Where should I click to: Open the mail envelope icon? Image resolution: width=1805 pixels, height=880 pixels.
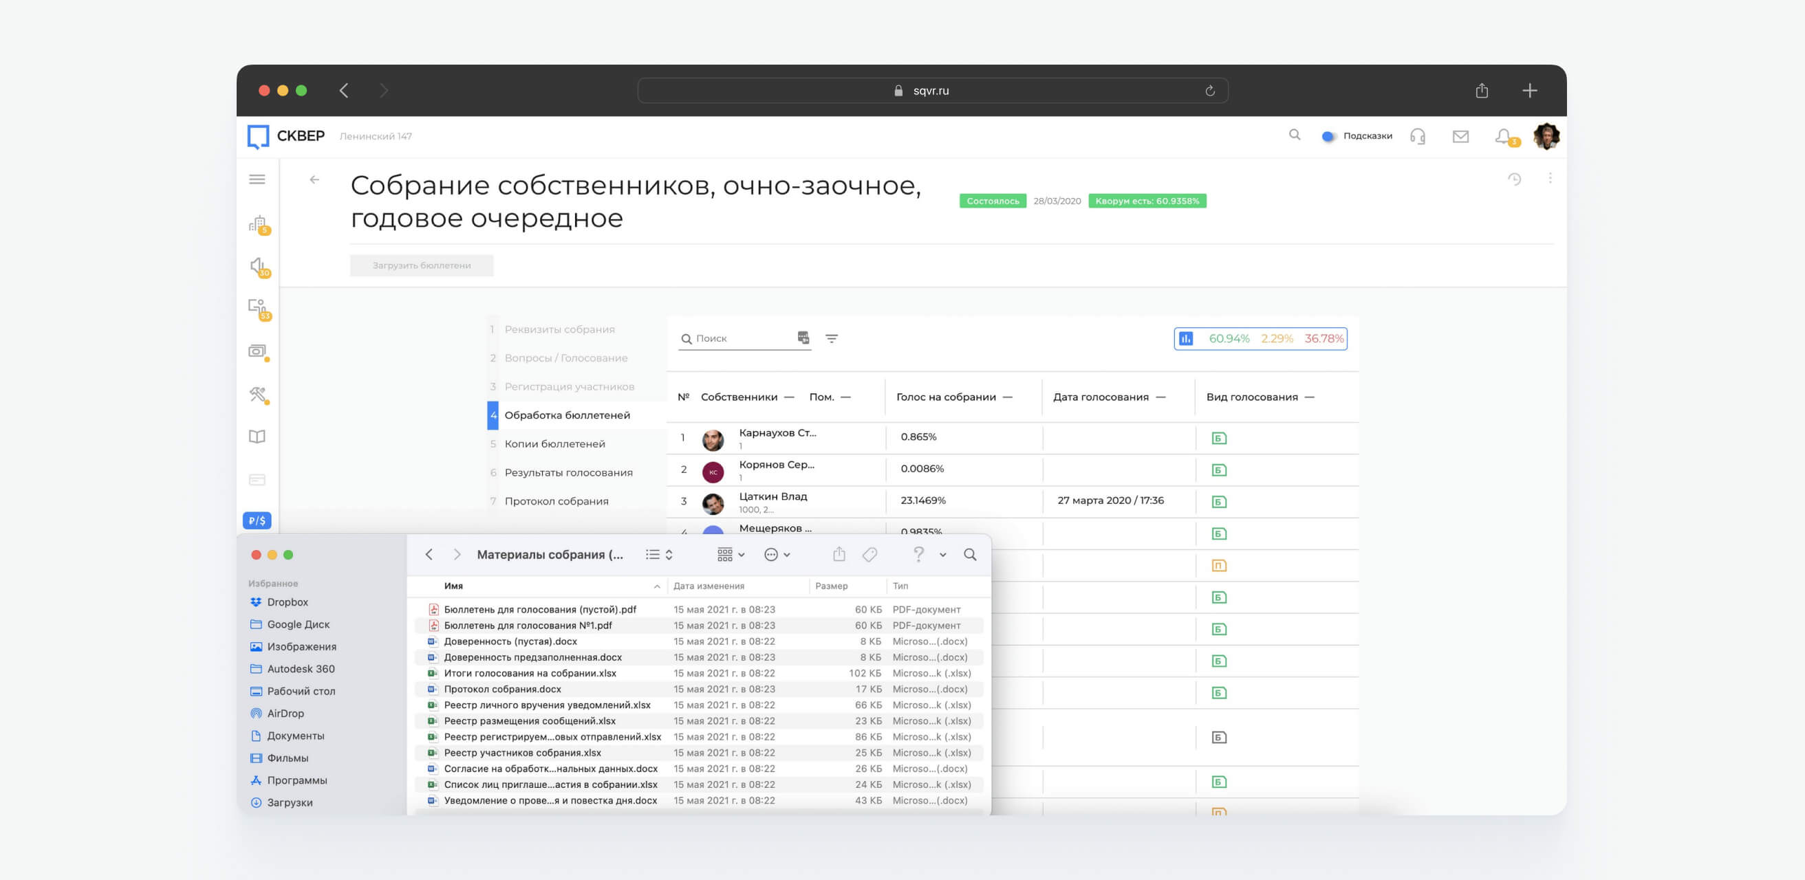[x=1460, y=137]
